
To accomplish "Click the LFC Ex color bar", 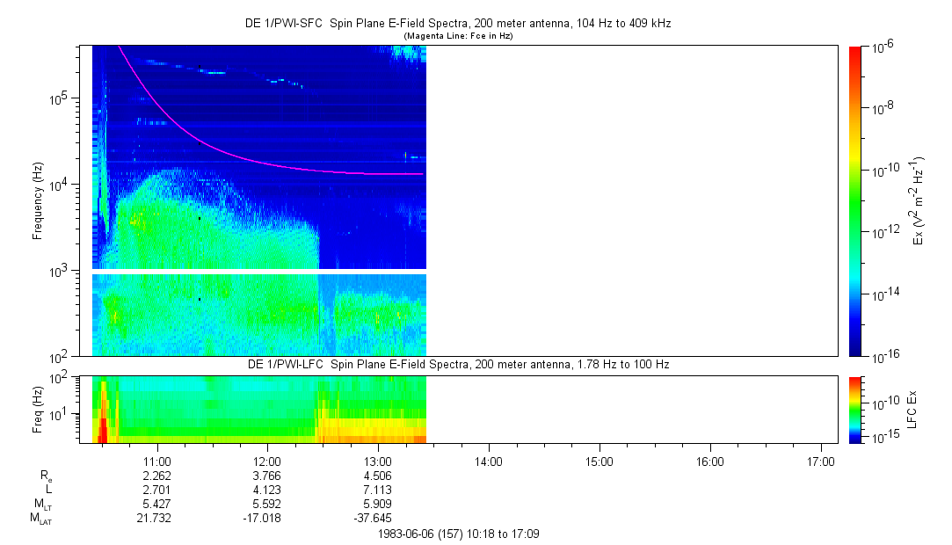I will click(856, 409).
